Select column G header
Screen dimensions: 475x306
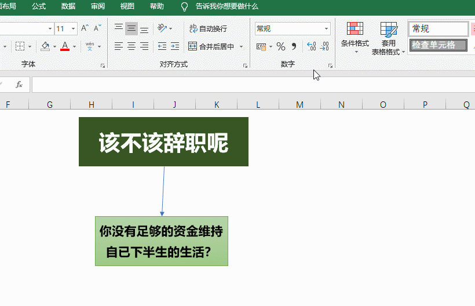[x=50, y=104]
